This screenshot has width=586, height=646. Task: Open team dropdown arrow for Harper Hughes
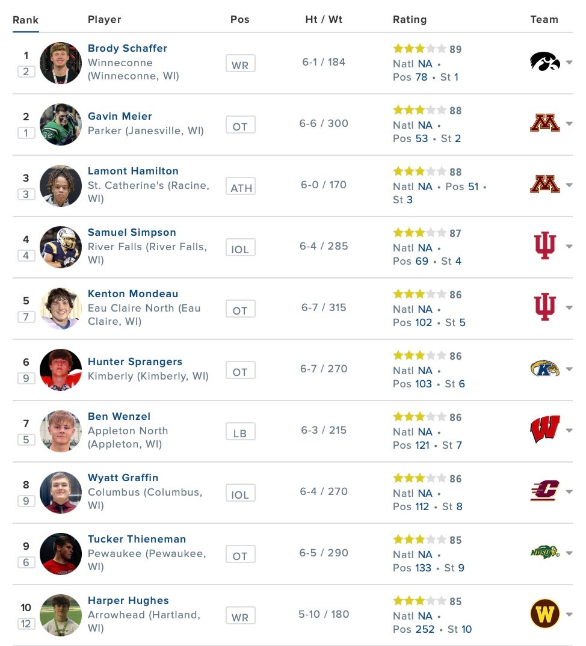coord(569,615)
